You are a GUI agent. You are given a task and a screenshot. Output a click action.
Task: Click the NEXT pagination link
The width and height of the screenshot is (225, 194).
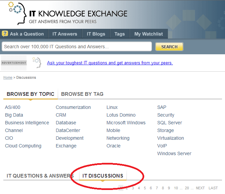click(200, 188)
